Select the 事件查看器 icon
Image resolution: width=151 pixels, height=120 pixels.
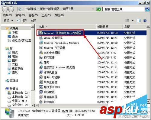tap(41, 82)
